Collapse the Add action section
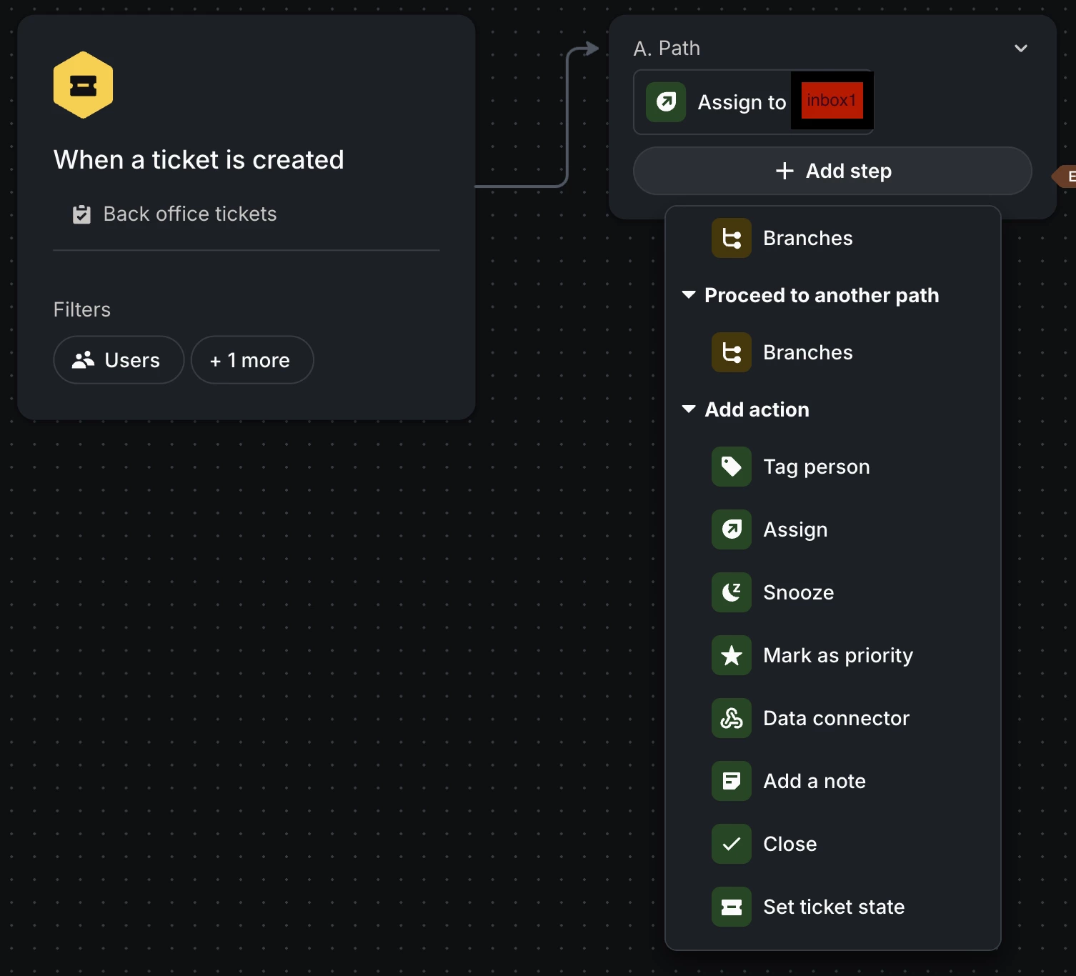This screenshot has width=1076, height=976. click(x=689, y=409)
